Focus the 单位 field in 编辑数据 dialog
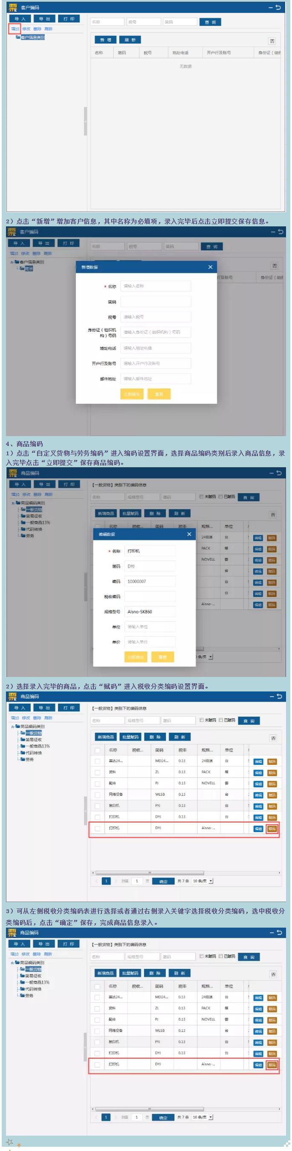Screen dimensions: 292x1151 click(150, 627)
